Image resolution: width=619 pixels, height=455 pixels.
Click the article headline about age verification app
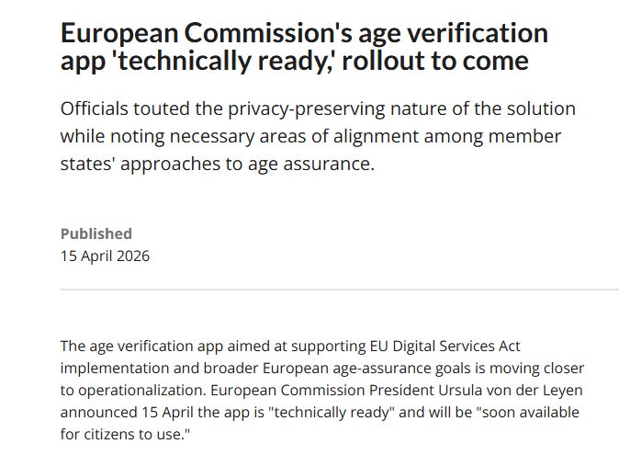304,47
